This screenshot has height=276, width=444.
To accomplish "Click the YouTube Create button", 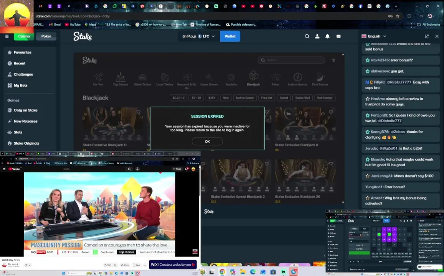I will (x=177, y=169).
